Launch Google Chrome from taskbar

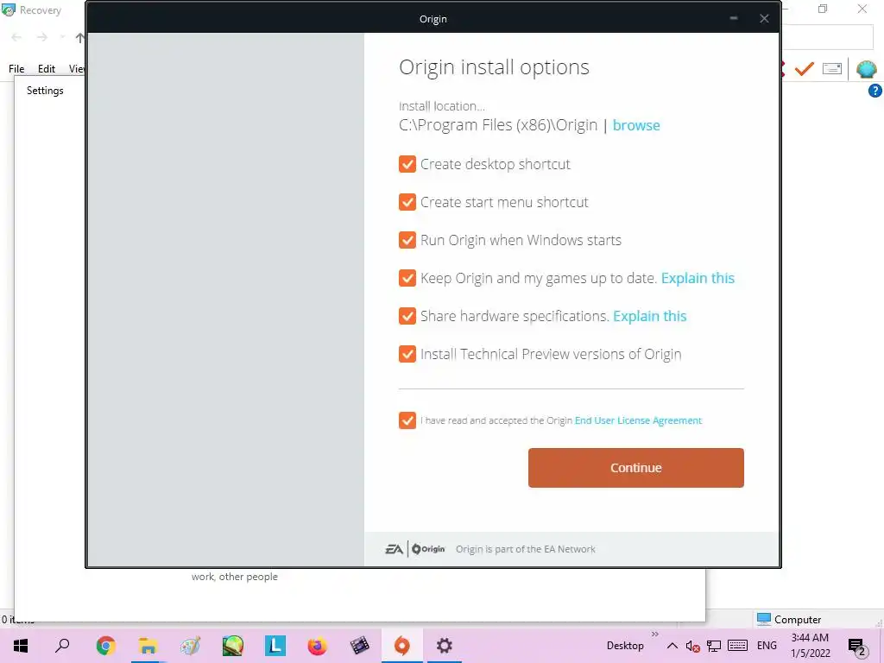(x=105, y=646)
